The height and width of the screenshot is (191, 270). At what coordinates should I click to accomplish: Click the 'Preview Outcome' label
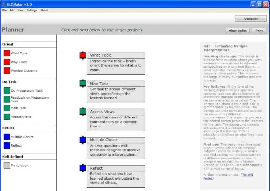click(x=24, y=71)
